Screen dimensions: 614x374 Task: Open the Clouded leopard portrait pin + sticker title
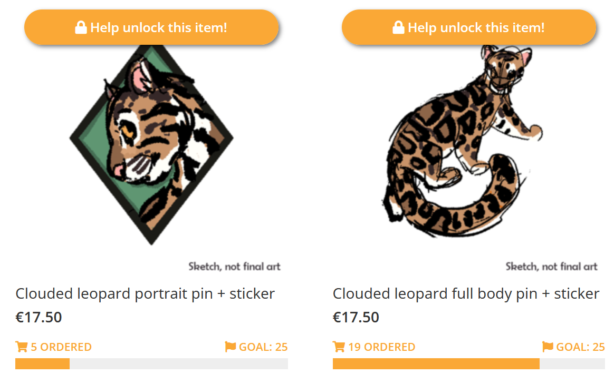(145, 293)
